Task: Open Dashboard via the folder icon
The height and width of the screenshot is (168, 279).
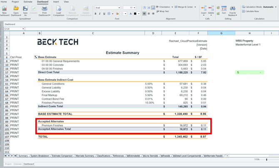Action: (x=16, y=9)
